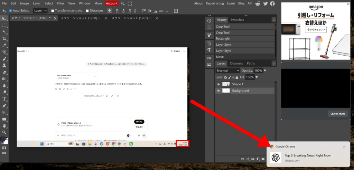Pick the Eyedropper tool
354x170 pixels.
tap(4, 45)
